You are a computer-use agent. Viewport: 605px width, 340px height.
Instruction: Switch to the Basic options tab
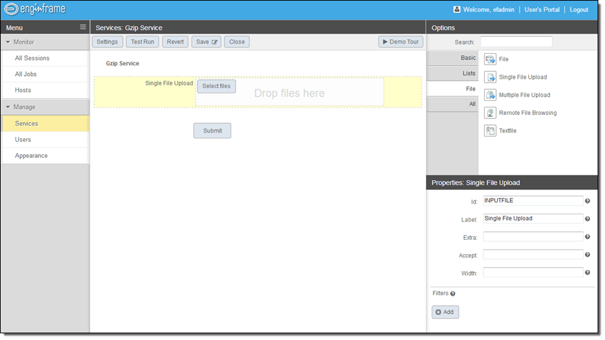point(452,58)
